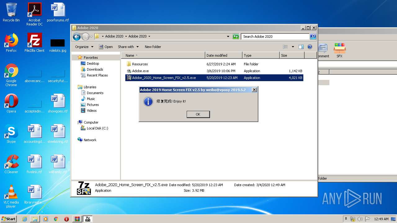Go back with Explorer back arrow
The height and width of the screenshot is (223, 397).
point(77,37)
